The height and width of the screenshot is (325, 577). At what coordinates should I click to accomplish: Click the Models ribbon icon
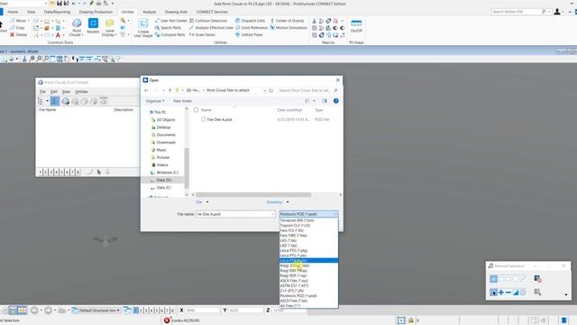93,26
